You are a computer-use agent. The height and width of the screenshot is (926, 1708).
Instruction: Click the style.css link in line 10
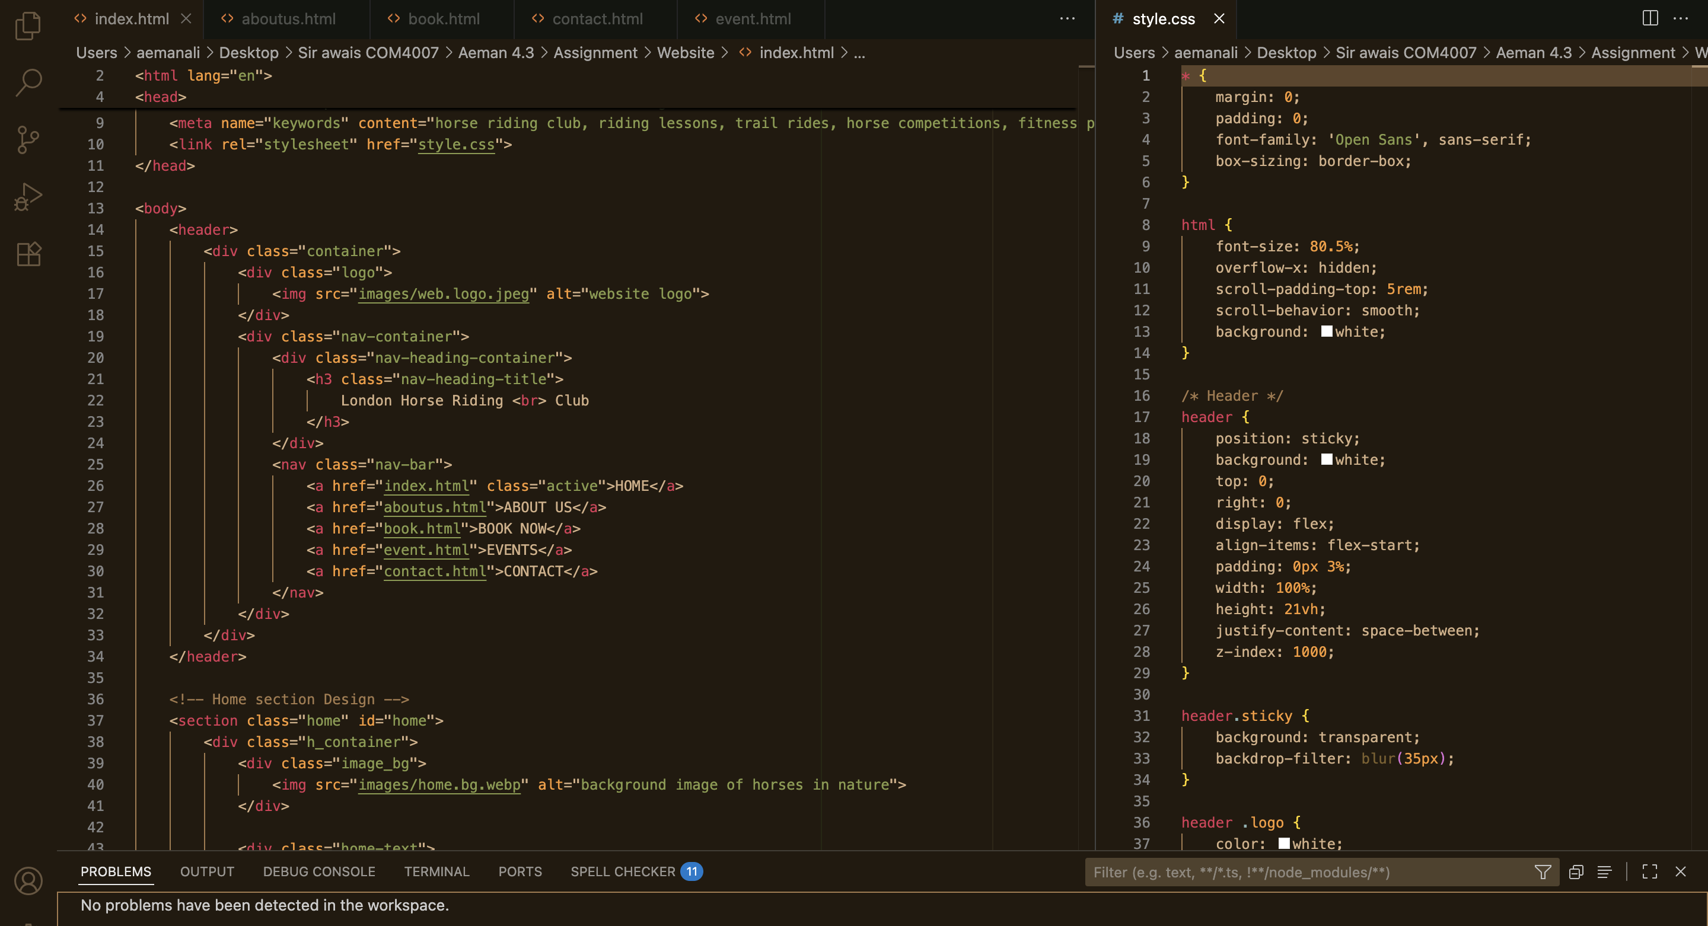(455, 145)
